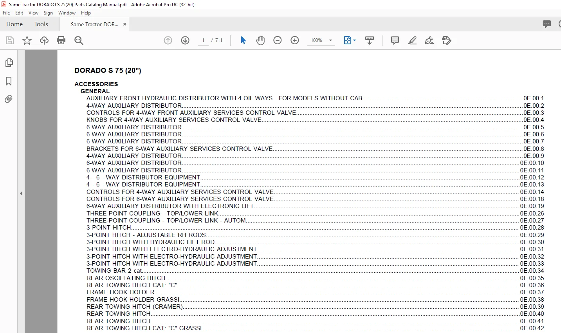
Task: Click the Save file icon
Action: (x=10, y=40)
